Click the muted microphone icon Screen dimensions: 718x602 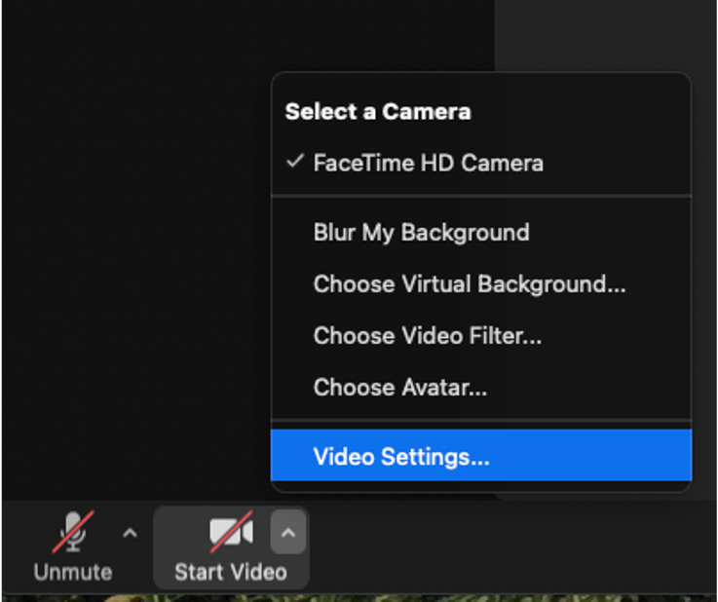click(73, 532)
